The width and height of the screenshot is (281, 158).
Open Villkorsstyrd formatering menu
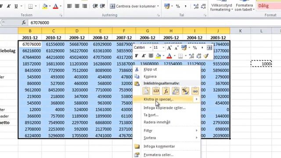tap(221, 7)
